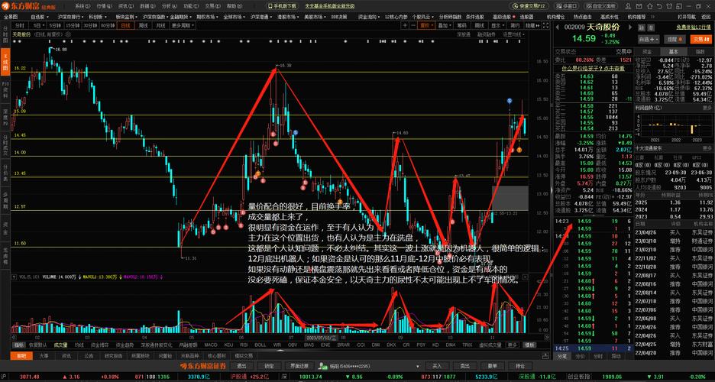The height and width of the screenshot is (382, 715).
Task: Click the home icon in title bar
Action: pos(650,6)
